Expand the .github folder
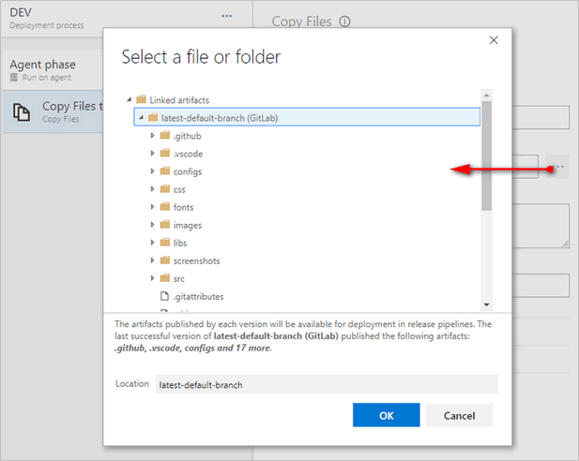Image resolution: width=579 pixels, height=461 pixels. coord(152,136)
